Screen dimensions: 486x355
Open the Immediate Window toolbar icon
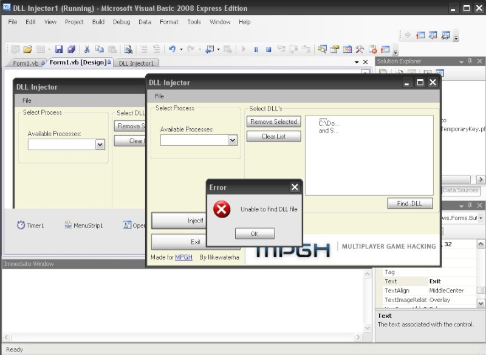[x=385, y=49]
